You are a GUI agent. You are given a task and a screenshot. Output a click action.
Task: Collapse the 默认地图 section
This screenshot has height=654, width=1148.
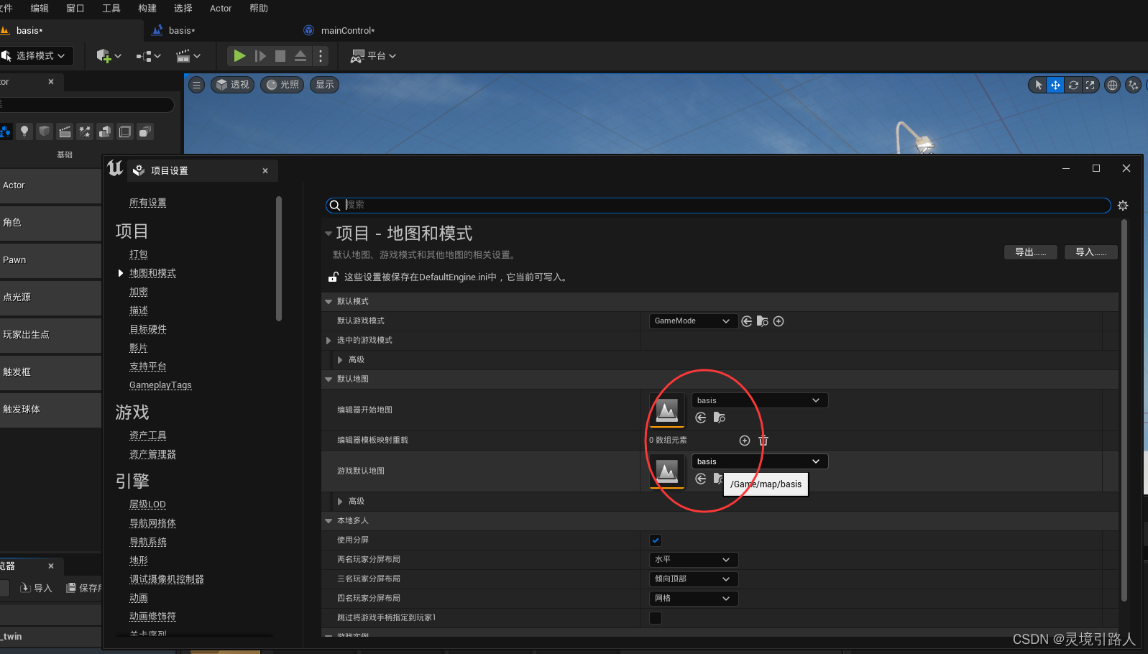point(329,379)
